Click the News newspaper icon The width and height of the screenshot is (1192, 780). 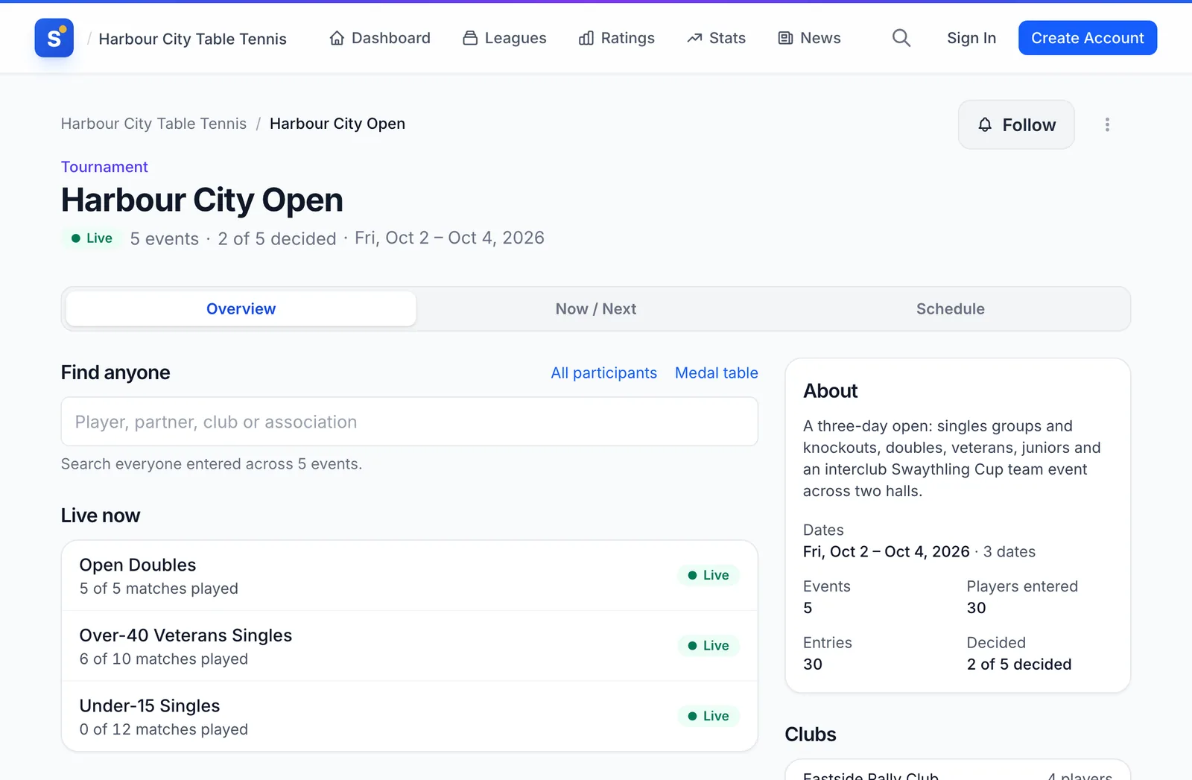[785, 38]
